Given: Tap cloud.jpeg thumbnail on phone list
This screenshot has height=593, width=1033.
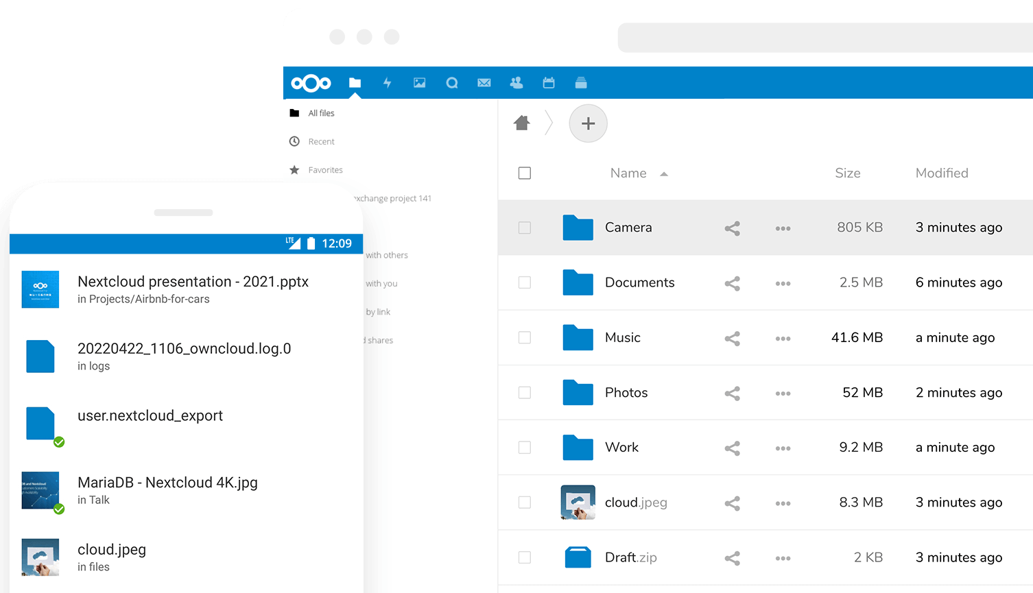Looking at the screenshot, I should pyautogui.click(x=40, y=557).
